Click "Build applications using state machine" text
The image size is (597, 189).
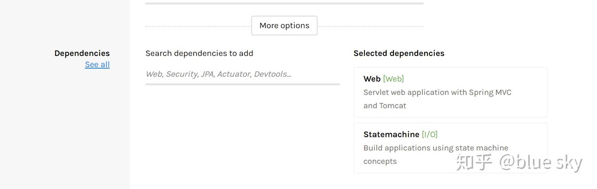pos(436,148)
